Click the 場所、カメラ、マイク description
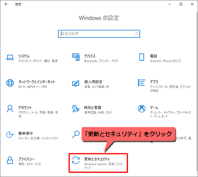 [30, 164]
